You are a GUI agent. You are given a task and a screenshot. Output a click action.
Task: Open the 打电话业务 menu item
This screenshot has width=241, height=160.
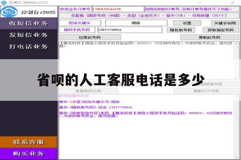29,46
